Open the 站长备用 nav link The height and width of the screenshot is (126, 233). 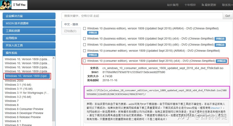(173, 5)
